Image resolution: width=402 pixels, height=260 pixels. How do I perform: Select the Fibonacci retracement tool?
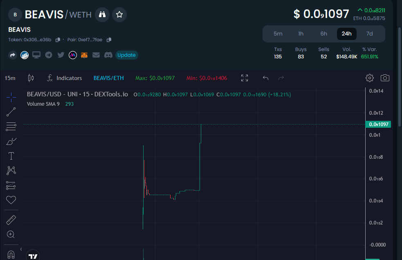[x=11, y=127]
